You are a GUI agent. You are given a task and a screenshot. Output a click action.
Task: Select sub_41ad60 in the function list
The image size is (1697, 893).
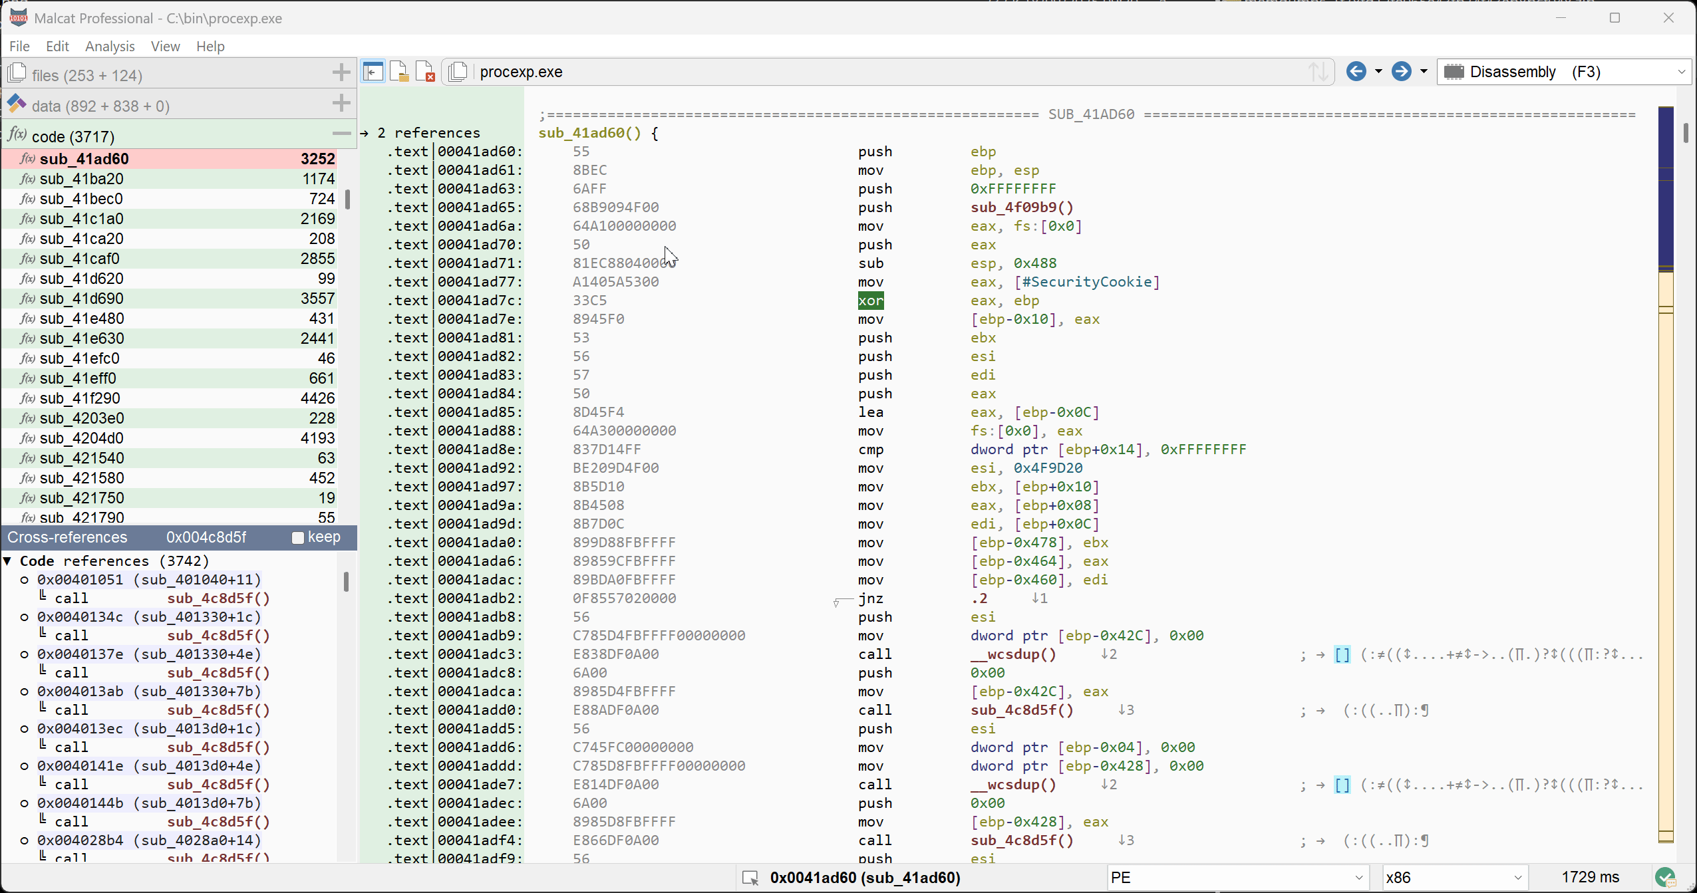170,159
